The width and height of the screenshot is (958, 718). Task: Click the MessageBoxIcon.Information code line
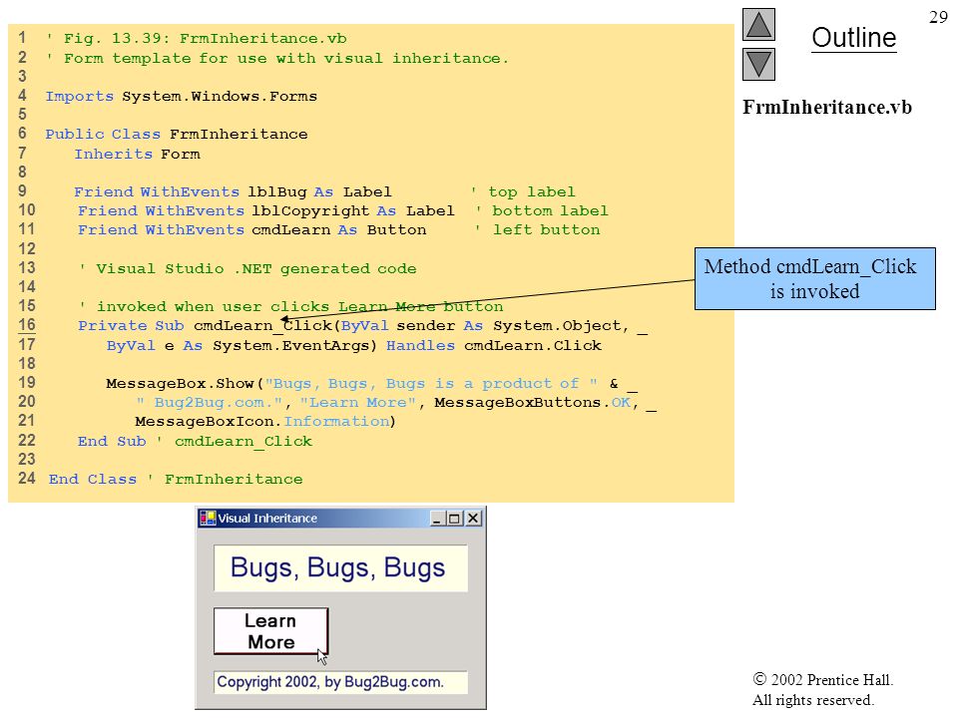click(265, 421)
